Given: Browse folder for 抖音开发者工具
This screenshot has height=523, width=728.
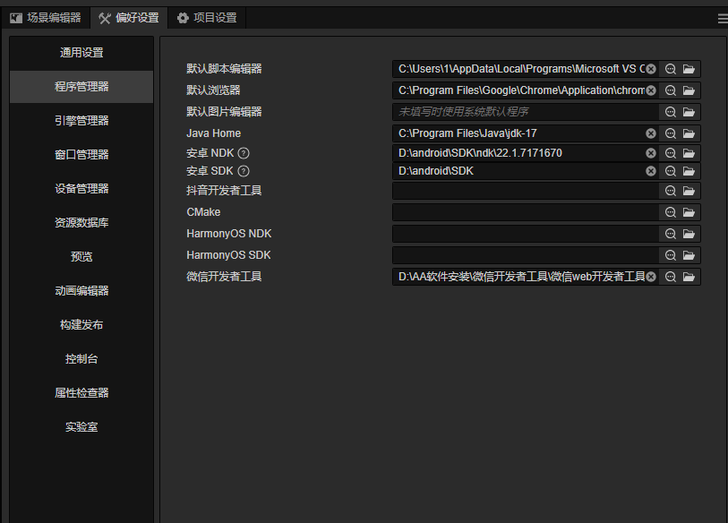Looking at the screenshot, I should (689, 191).
